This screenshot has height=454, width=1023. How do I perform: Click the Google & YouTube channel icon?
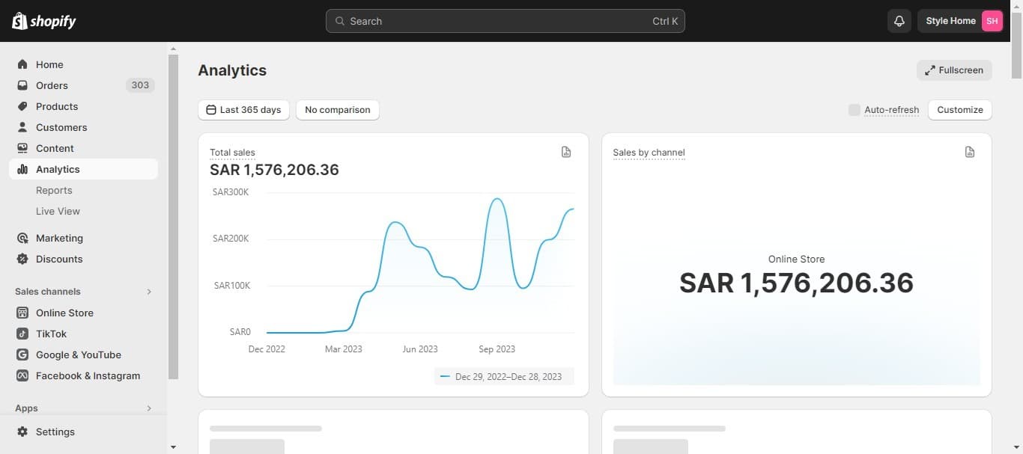point(22,355)
